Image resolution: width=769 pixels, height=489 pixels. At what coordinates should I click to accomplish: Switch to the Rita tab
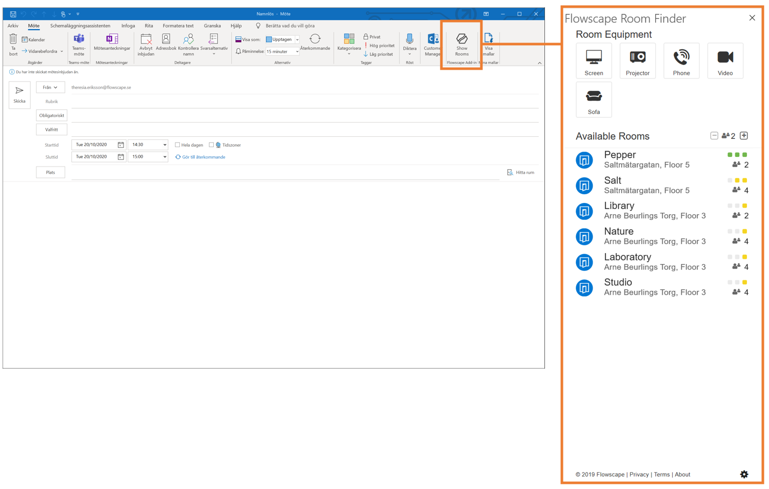(x=149, y=26)
